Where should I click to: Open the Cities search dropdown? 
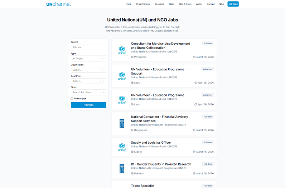coord(88,92)
